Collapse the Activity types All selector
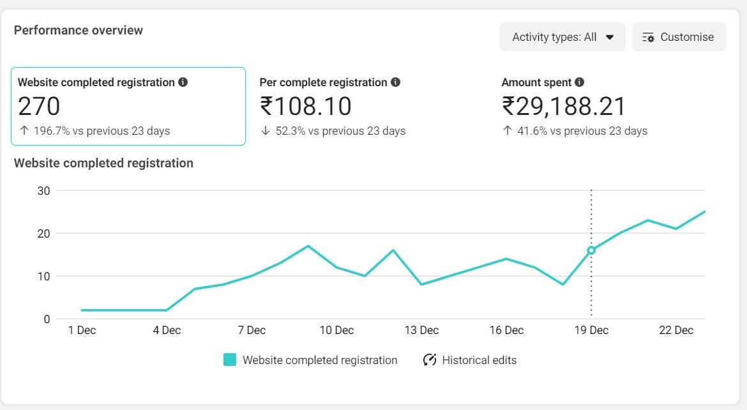747x410 pixels. pyautogui.click(x=562, y=36)
